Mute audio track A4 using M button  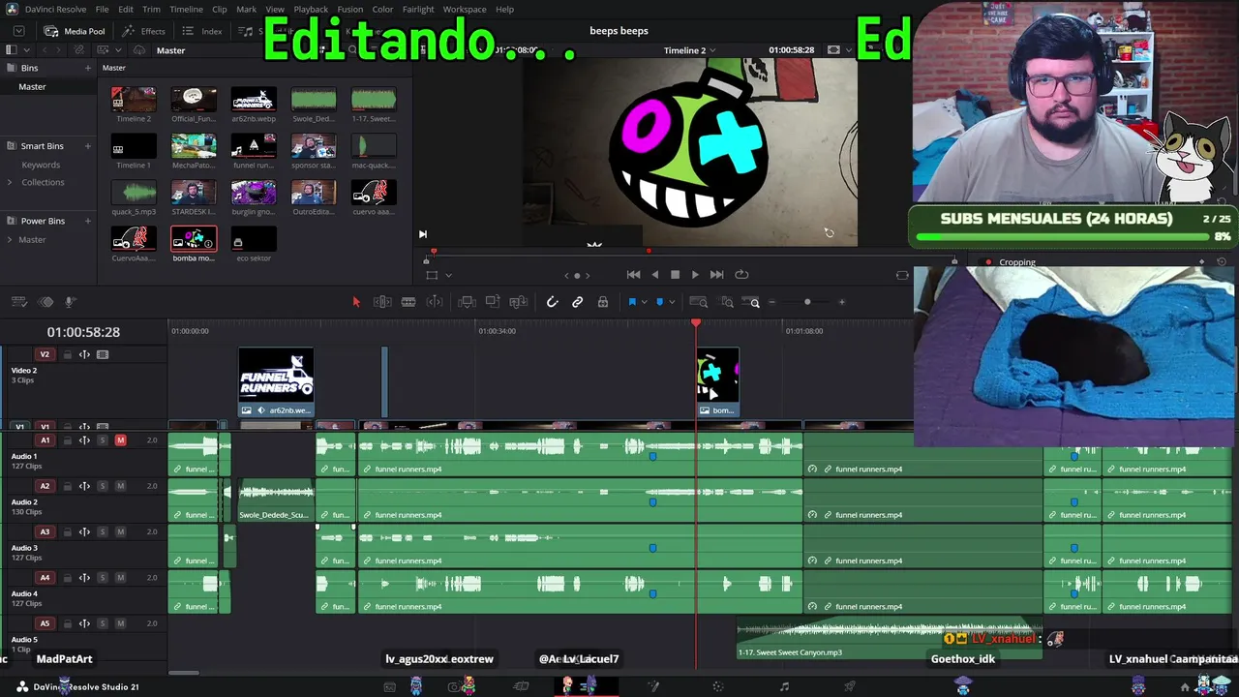pos(120,578)
